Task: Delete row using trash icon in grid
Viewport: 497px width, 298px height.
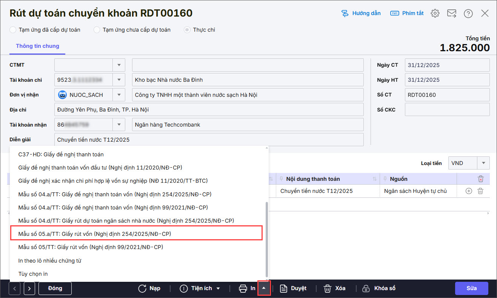Action: 480,191
